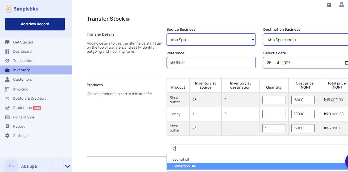
Task: Open the Point of Sale menu
Action: point(24,117)
